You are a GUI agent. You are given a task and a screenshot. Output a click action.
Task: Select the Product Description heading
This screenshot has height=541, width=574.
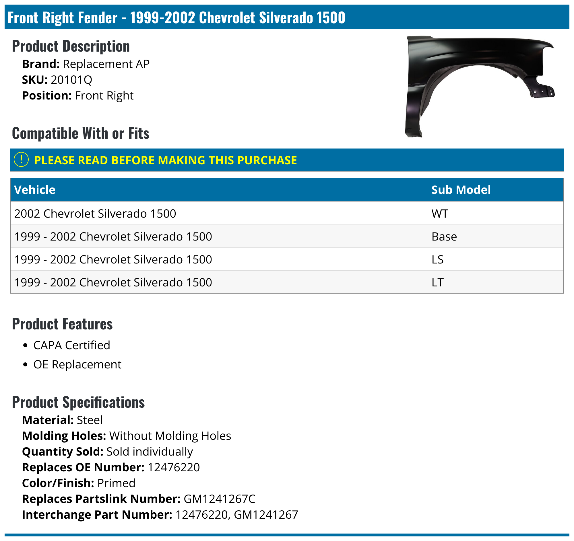pyautogui.click(x=71, y=46)
